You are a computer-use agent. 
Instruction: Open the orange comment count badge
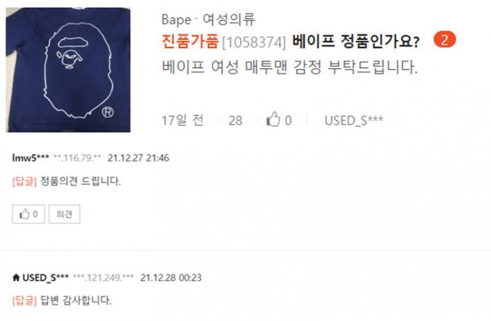[444, 40]
